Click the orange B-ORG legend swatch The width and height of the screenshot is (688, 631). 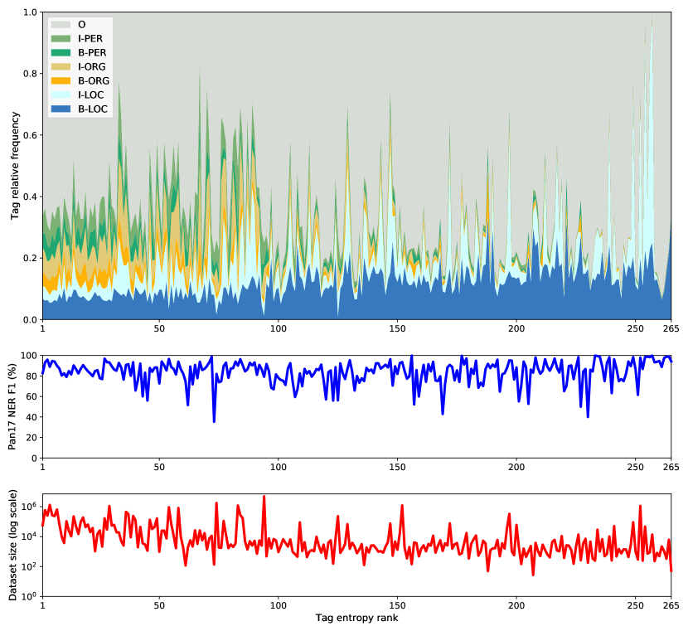pos(60,81)
